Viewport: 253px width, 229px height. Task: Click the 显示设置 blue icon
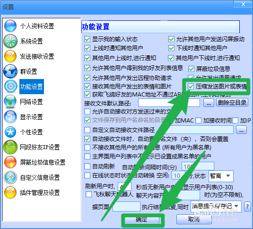tap(10, 117)
